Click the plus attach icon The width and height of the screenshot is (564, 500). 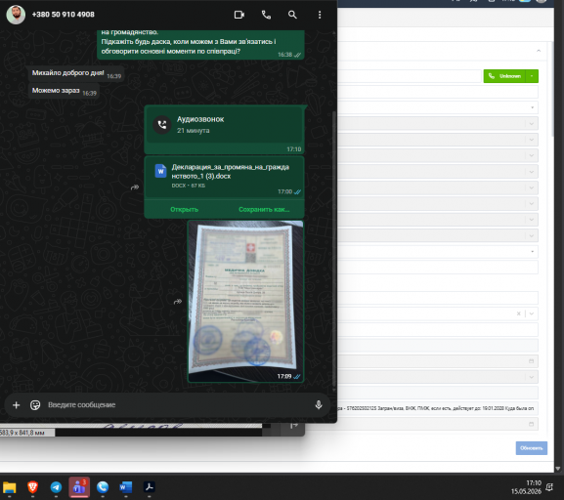[x=17, y=405]
